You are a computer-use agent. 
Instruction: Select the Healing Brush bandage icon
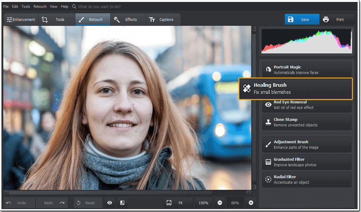point(247,89)
